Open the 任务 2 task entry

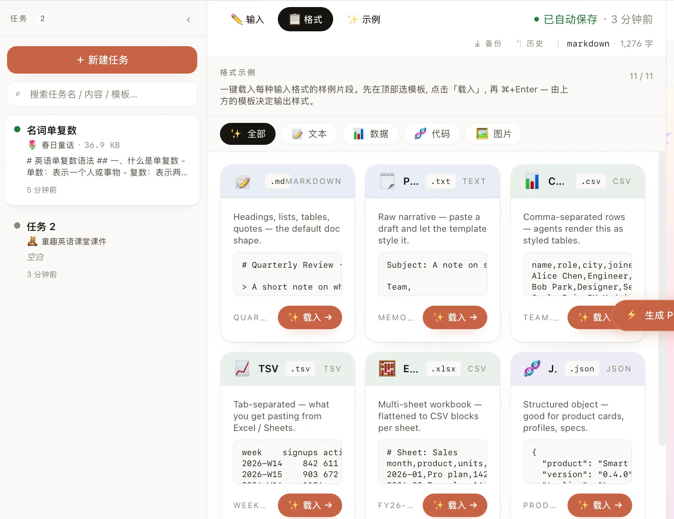[102, 250]
